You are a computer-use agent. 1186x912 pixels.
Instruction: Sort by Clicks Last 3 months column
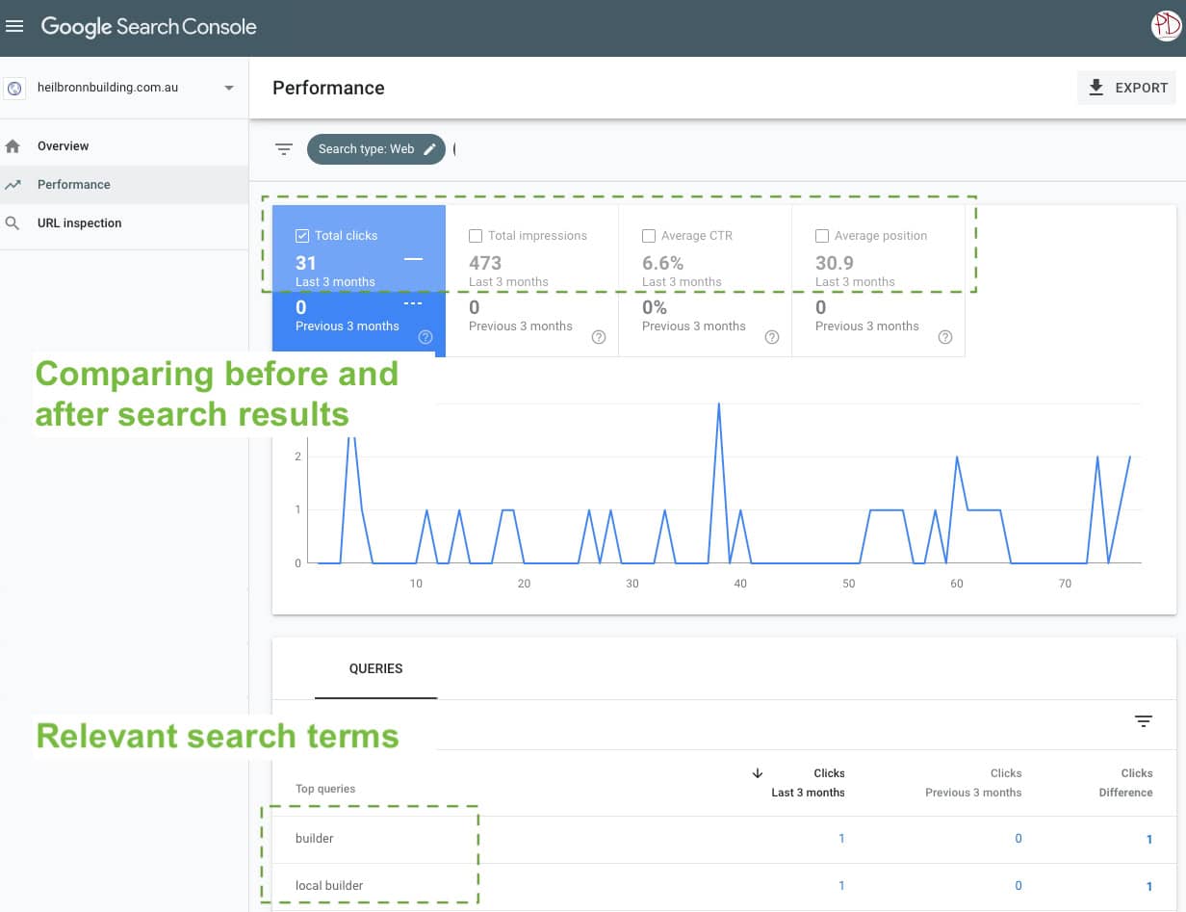(808, 783)
